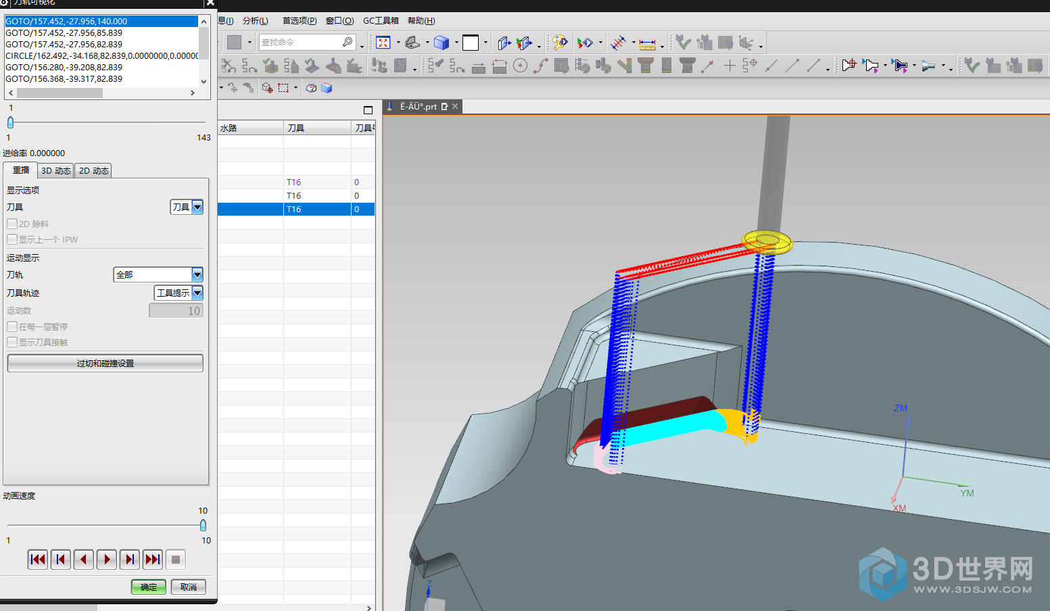Maximize the operation navigator panel square icon
The width and height of the screenshot is (1050, 611).
click(x=368, y=110)
